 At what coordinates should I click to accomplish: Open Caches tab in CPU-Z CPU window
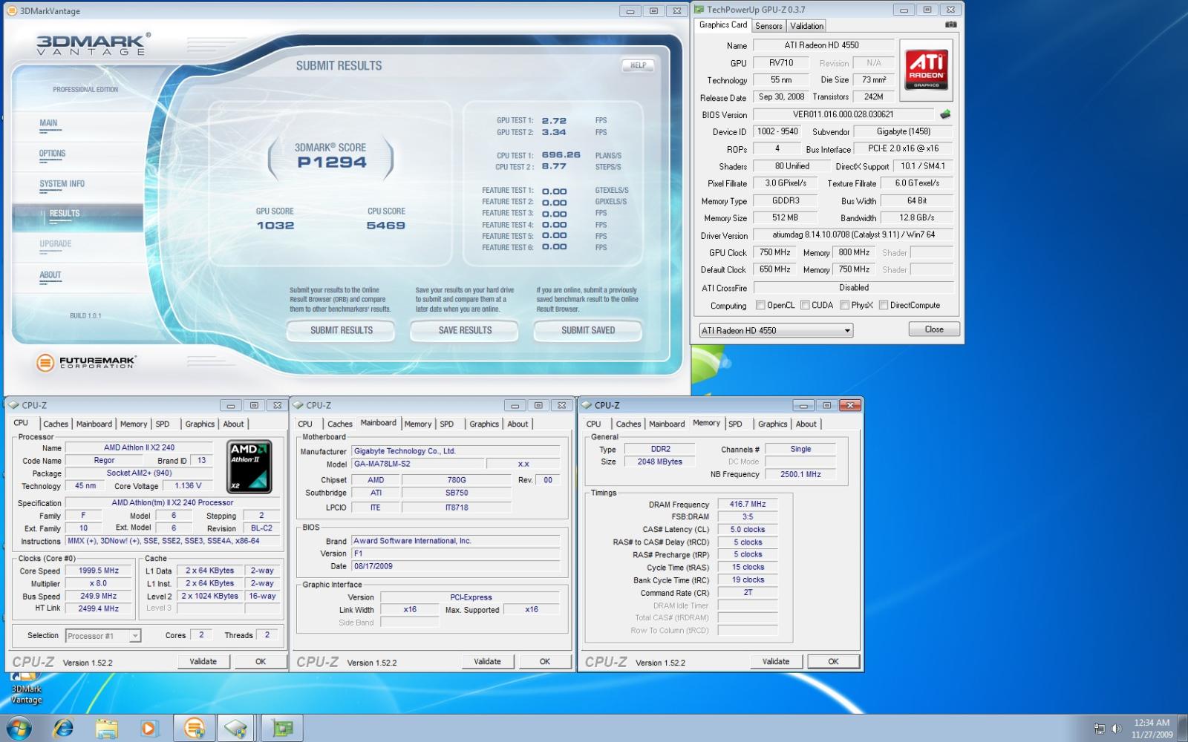56,424
